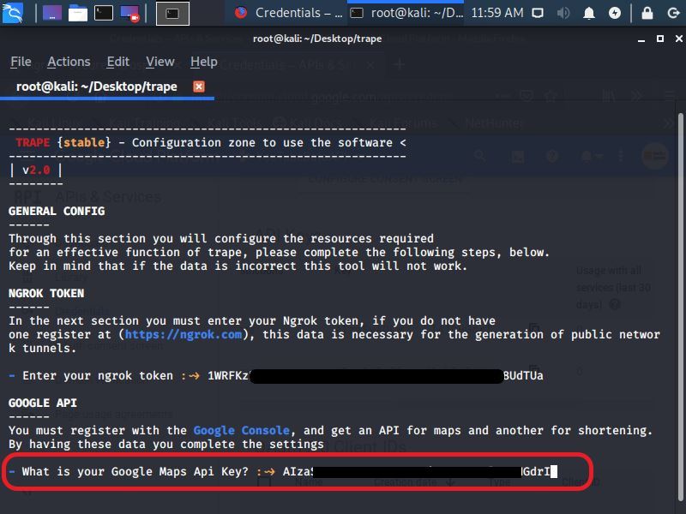Open the Help menu
This screenshot has height=514, width=686.
[x=204, y=62]
